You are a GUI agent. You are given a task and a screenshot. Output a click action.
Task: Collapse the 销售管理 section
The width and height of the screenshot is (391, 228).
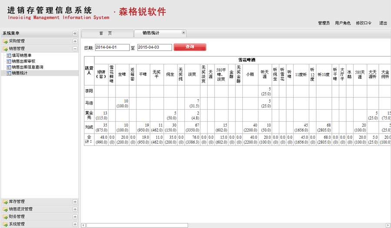coord(75,49)
